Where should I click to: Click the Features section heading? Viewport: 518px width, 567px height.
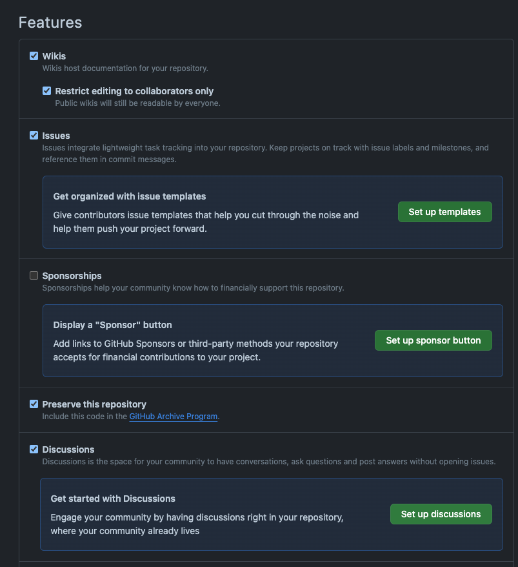(50, 23)
